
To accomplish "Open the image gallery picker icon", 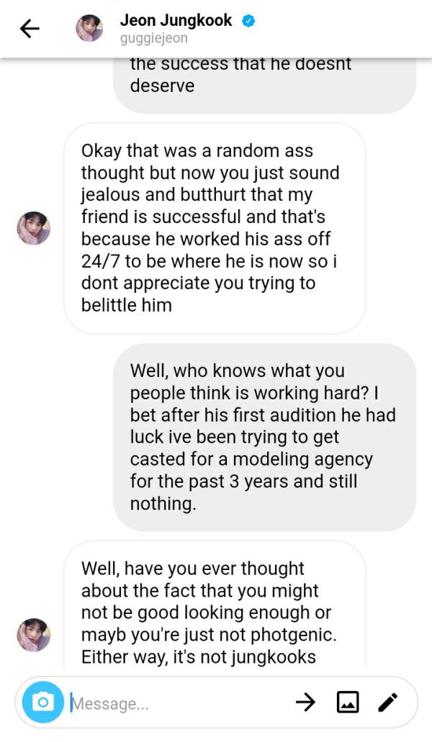I will click(x=348, y=702).
